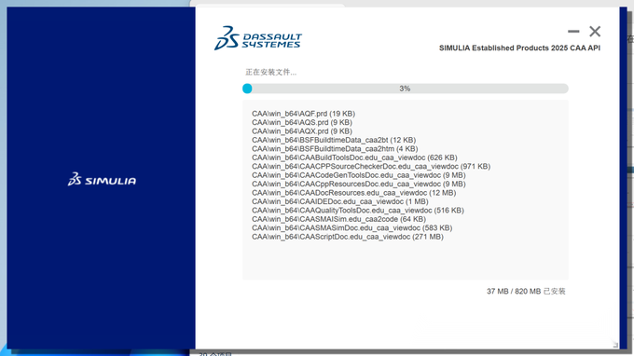Click the Dassault Systemes logo

[x=258, y=38]
